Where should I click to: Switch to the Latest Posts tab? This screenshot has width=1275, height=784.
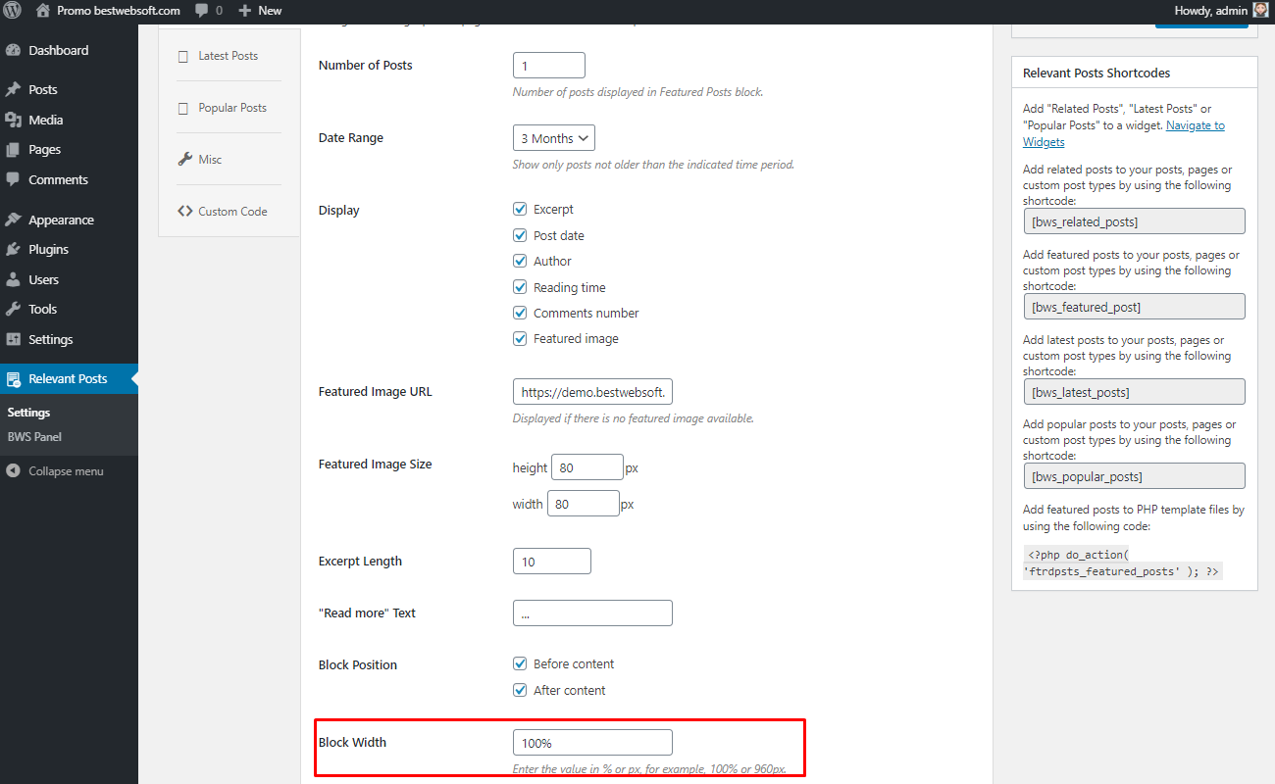(229, 56)
